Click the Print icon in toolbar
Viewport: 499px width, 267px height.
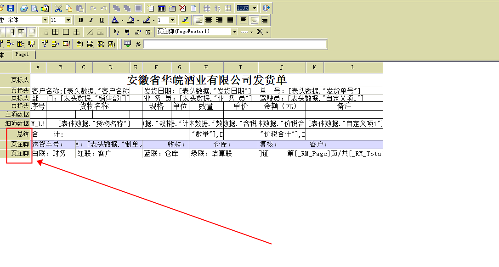(x=24, y=8)
